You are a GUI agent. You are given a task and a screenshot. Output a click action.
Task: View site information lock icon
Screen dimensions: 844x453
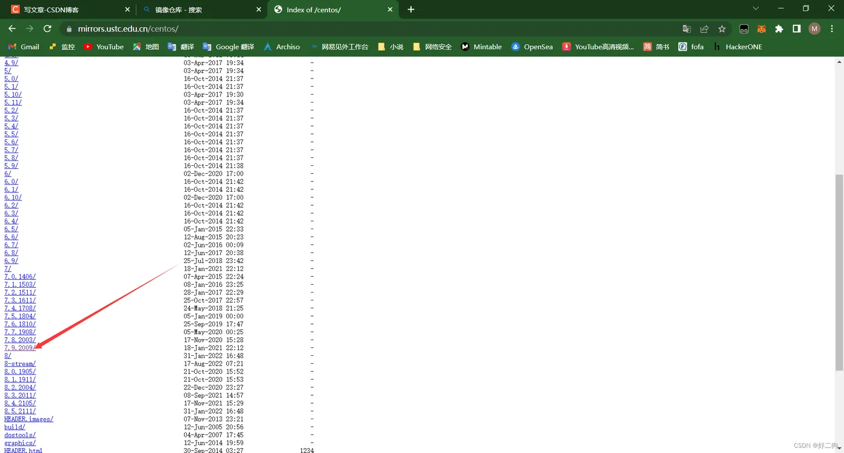click(x=68, y=28)
